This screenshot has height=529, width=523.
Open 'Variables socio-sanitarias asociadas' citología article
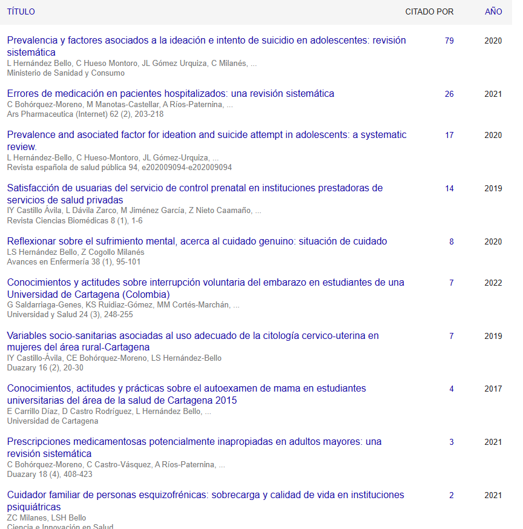tap(192, 336)
